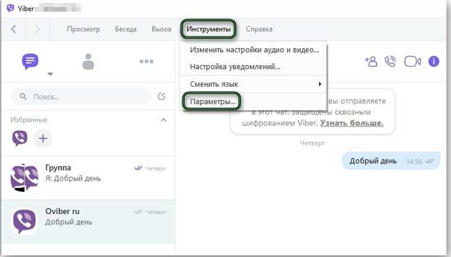Open the Инструменты menu

tap(209, 29)
